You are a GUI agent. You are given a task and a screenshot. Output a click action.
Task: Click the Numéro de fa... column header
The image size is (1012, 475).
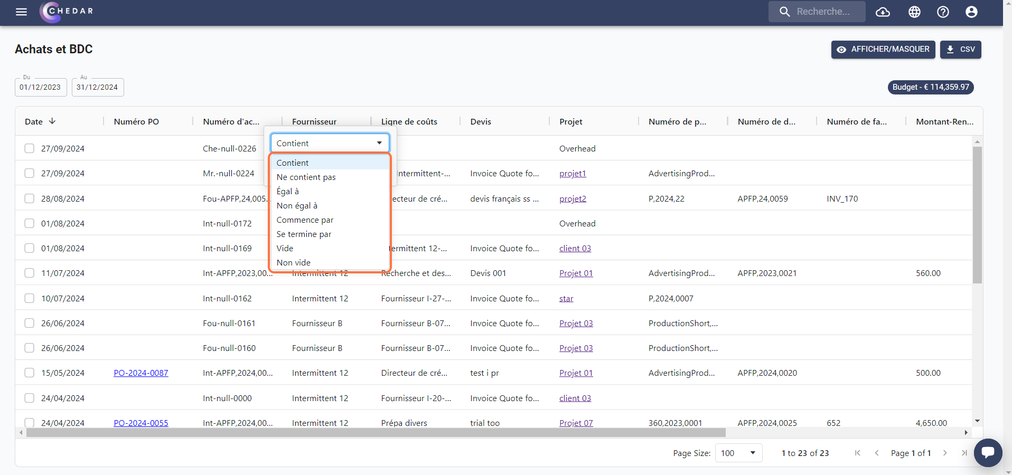(857, 121)
